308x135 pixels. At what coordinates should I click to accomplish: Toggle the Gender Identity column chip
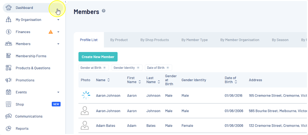(127, 68)
